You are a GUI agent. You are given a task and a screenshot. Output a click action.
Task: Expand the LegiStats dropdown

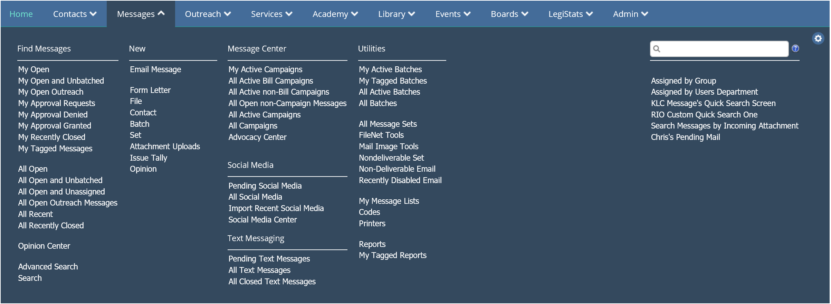point(570,14)
